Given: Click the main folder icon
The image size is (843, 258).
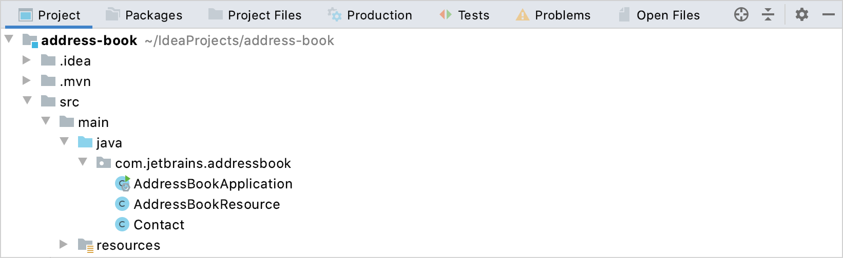Looking at the screenshot, I should pos(67,122).
